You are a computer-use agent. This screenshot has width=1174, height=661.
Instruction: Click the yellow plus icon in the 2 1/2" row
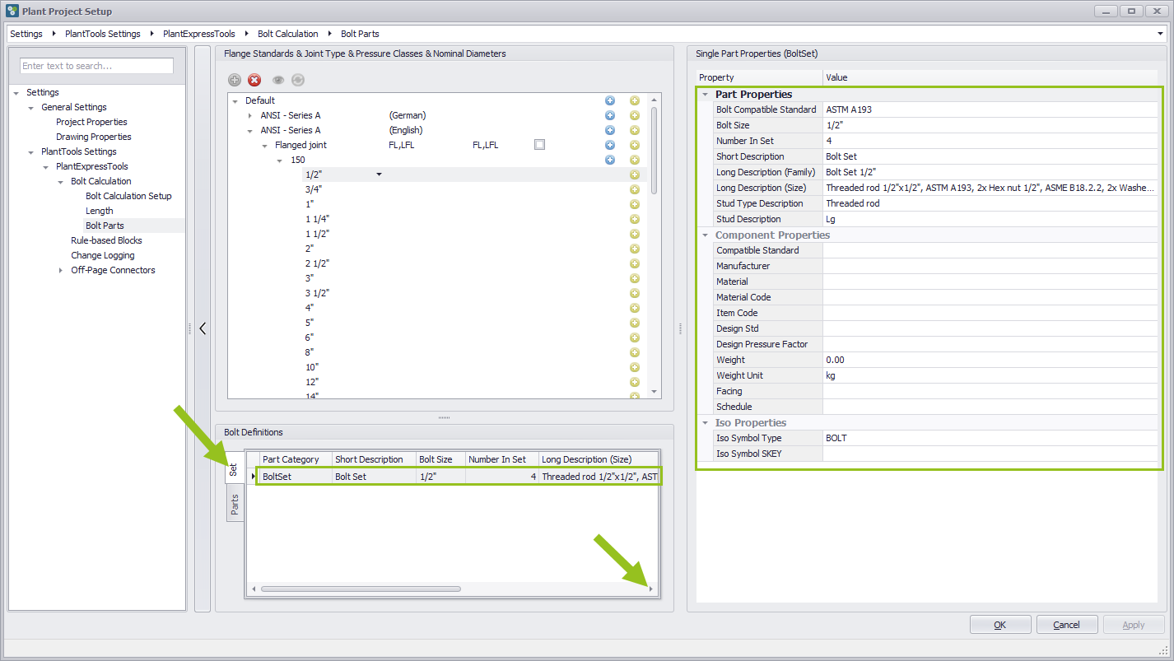click(x=635, y=263)
